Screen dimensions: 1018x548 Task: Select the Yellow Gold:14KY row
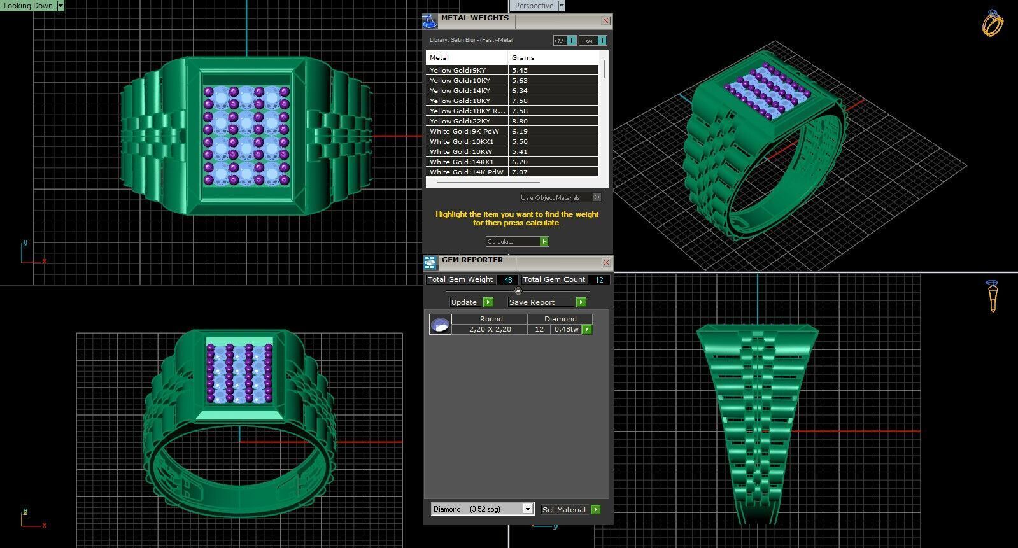(512, 90)
